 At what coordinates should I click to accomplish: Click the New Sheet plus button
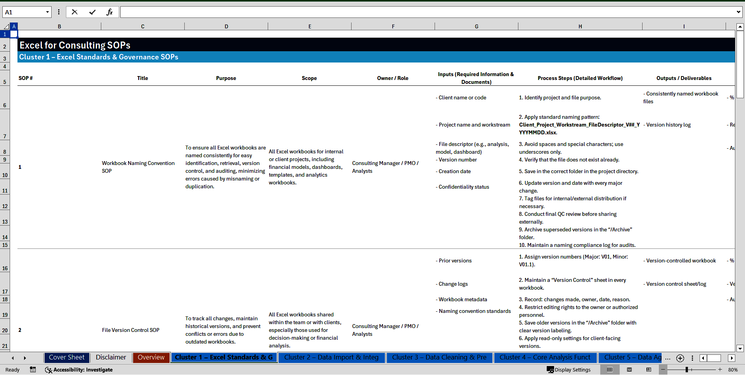click(x=680, y=358)
